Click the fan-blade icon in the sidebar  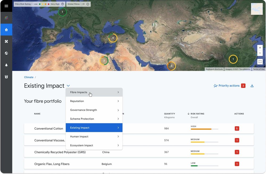(6, 41)
